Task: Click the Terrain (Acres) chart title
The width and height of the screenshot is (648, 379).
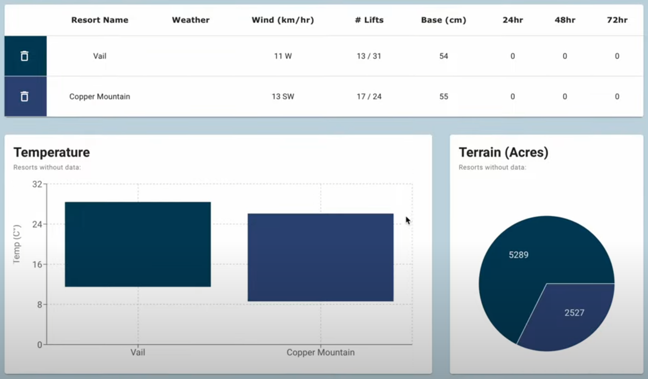Action: (x=503, y=152)
